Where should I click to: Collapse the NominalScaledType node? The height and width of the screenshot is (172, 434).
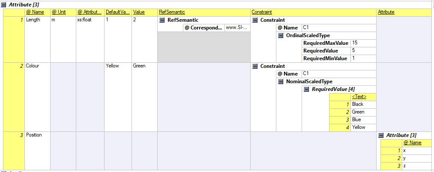pyautogui.click(x=281, y=82)
